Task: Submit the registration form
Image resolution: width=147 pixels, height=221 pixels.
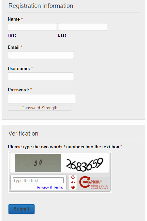Action: (x=22, y=209)
